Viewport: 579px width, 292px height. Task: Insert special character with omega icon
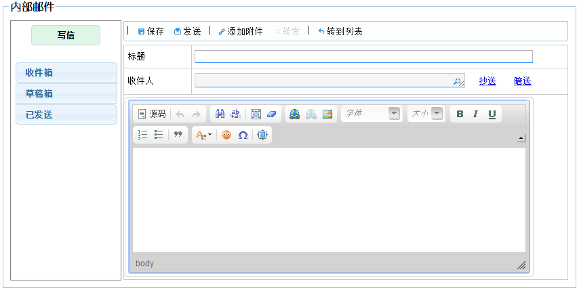[243, 135]
